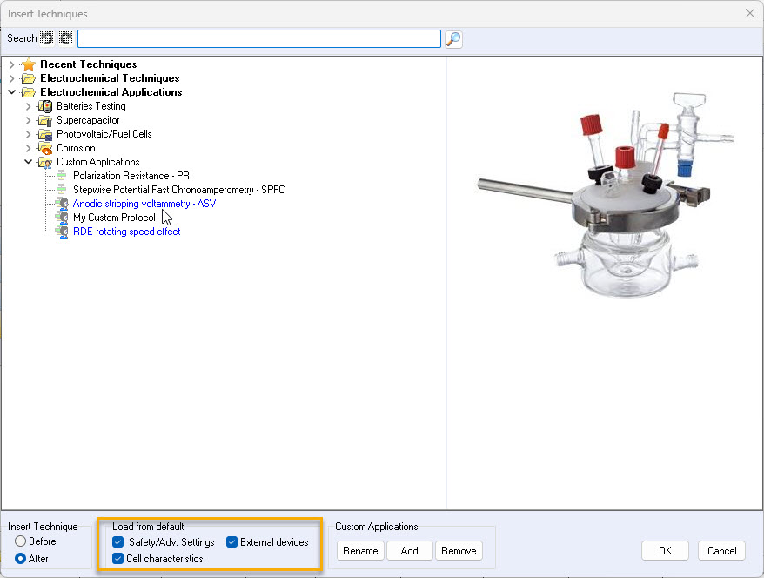Select the Before insert option
This screenshot has height=578, width=764.
tap(20, 541)
